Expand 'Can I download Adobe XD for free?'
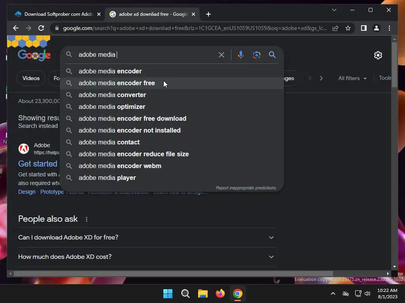 [147, 237]
